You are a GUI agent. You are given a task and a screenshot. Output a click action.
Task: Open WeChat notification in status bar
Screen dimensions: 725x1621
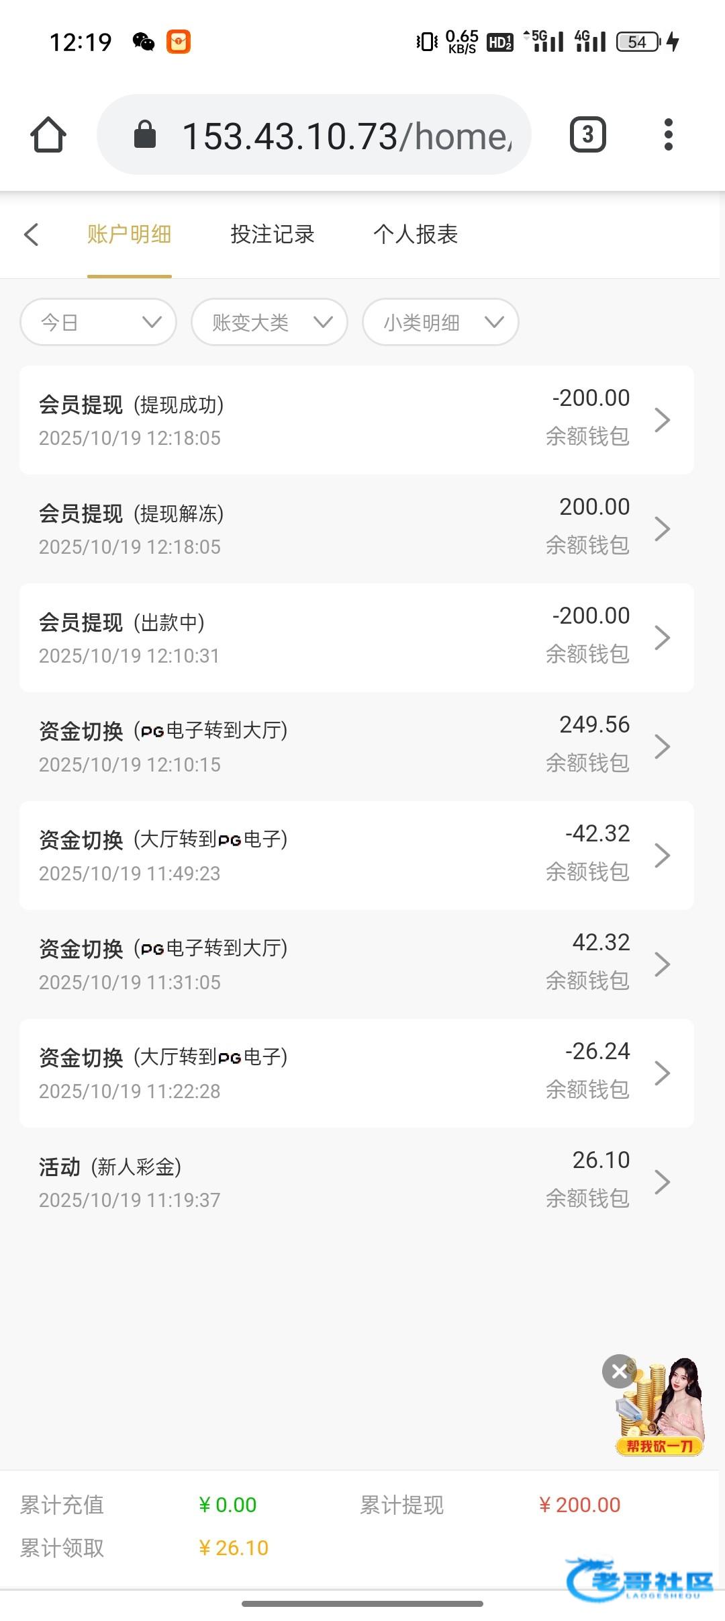point(143,42)
